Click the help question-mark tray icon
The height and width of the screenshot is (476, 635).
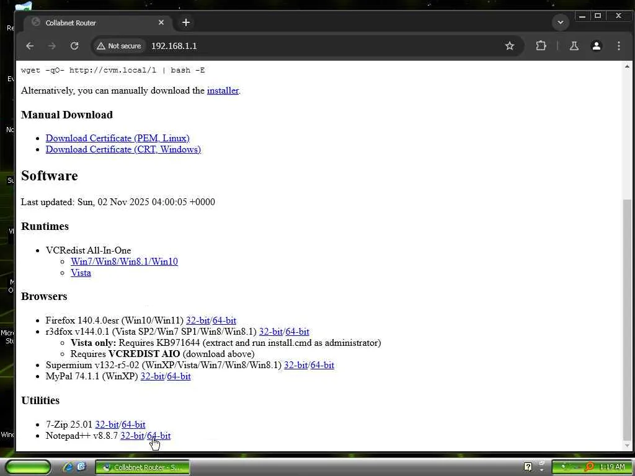pyautogui.click(x=528, y=467)
